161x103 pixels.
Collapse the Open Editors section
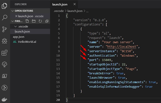tap(13, 11)
